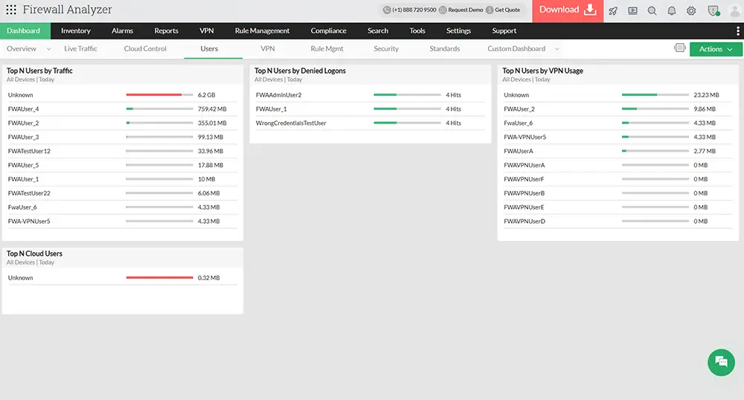Open the apps grid launcher icon
Image resolution: width=744 pixels, height=400 pixels.
coord(11,10)
